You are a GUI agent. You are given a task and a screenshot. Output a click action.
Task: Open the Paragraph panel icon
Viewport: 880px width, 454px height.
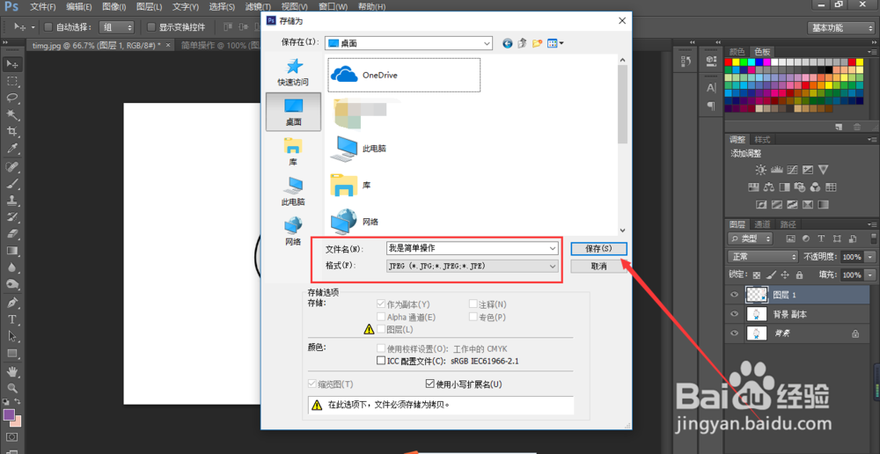coord(711,106)
